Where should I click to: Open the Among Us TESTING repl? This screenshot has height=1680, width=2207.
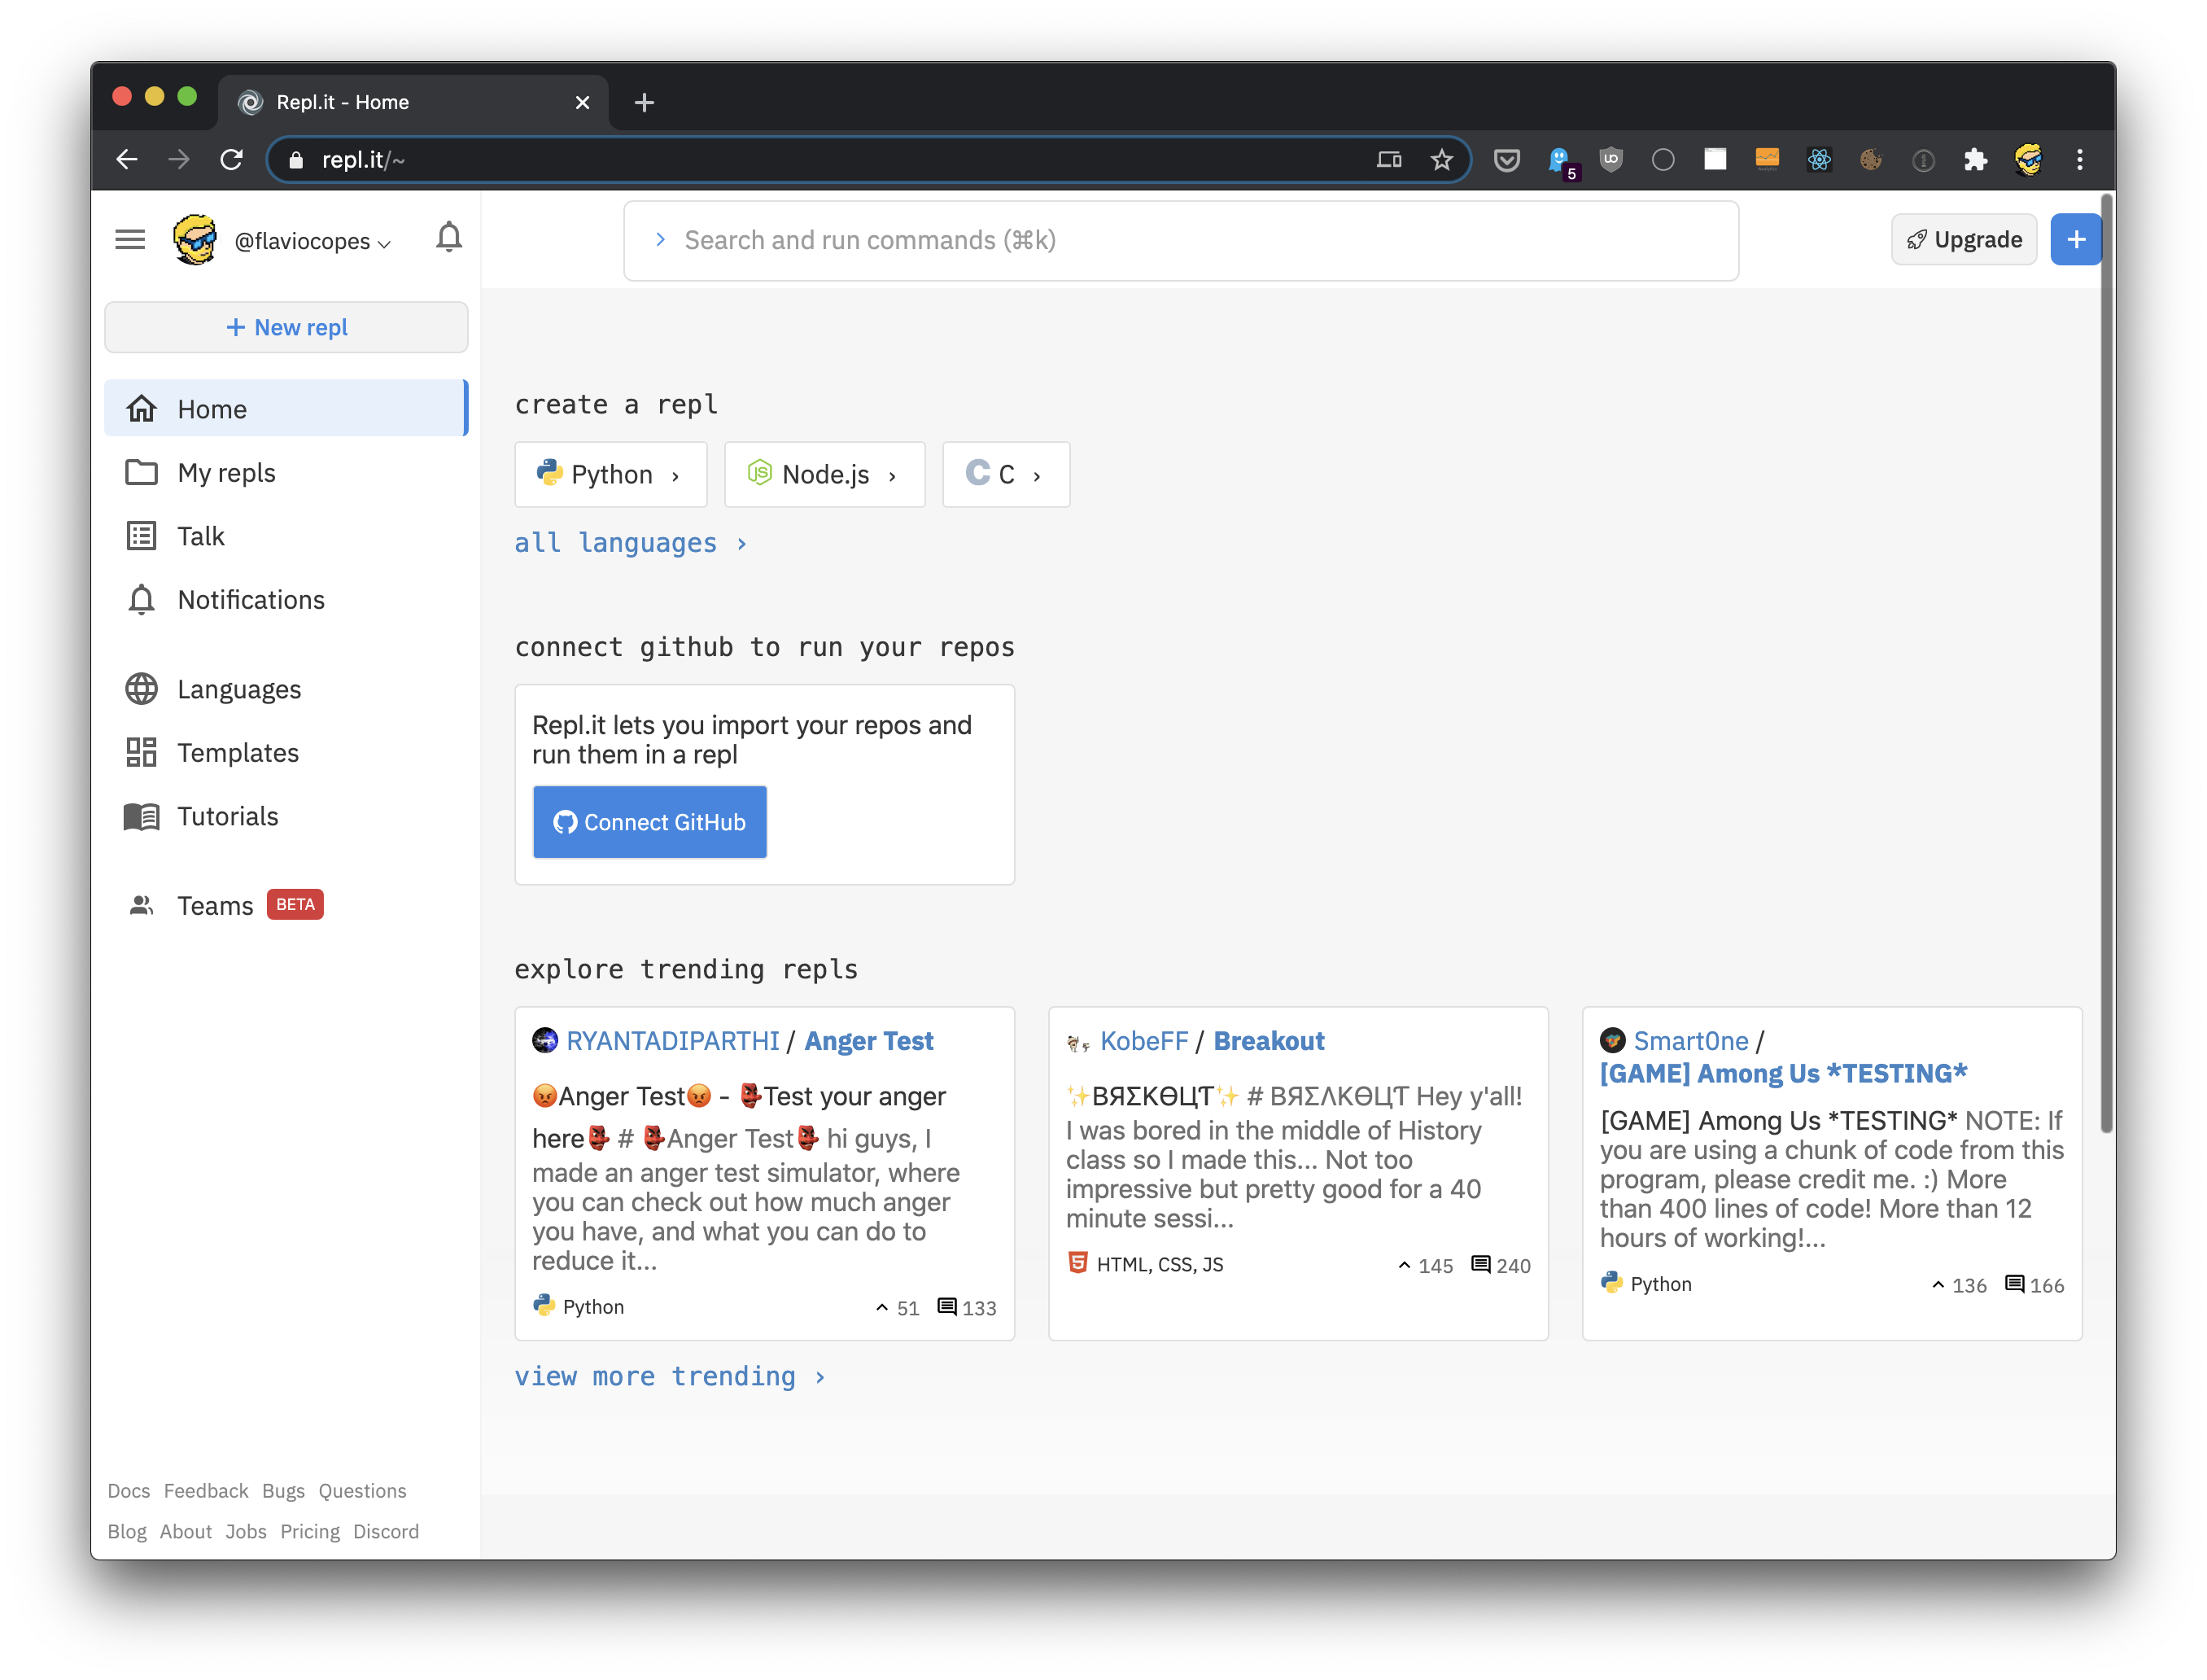1782,1074
